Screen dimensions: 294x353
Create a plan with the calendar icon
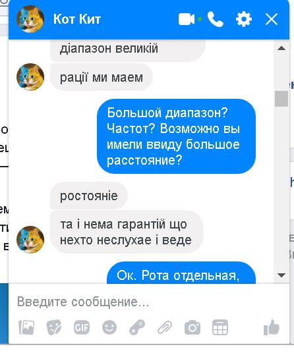click(x=220, y=327)
